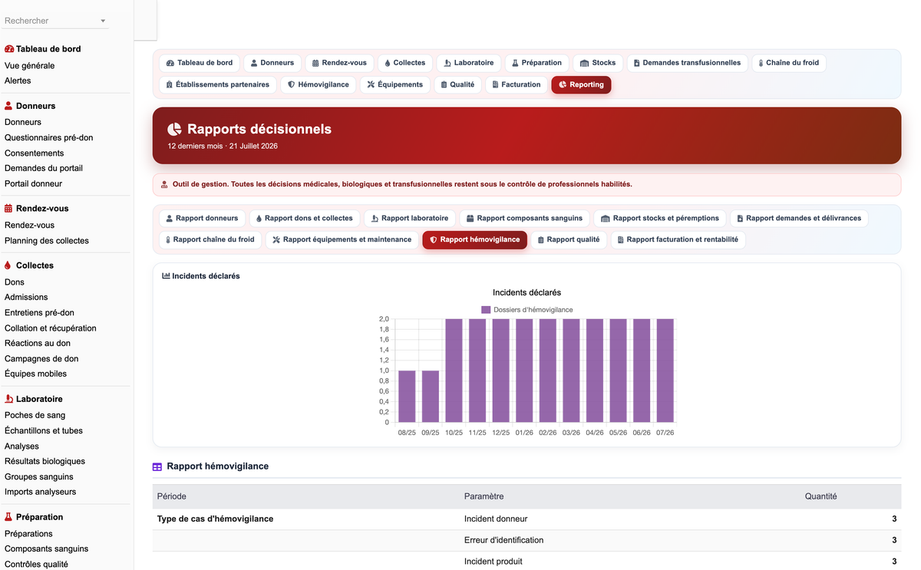Open Composants sanguins sidebar link
Image resolution: width=921 pixels, height=570 pixels.
tap(46, 549)
